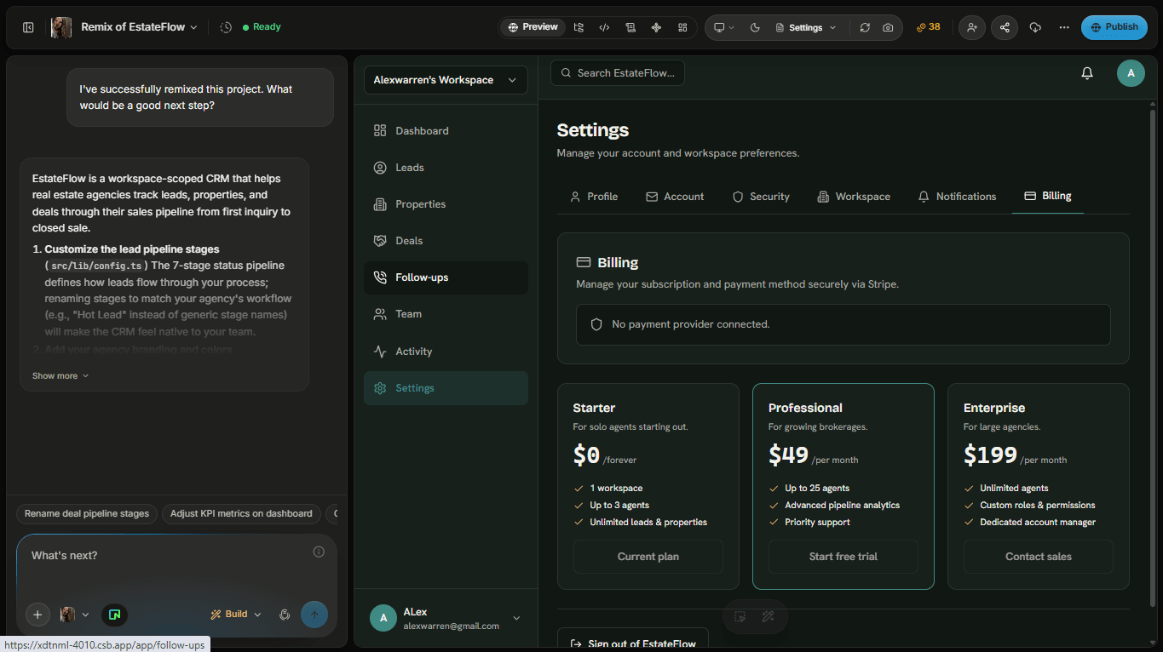The height and width of the screenshot is (652, 1163).
Task: Expand Alexwarren's Workspace switcher
Action: 446,80
